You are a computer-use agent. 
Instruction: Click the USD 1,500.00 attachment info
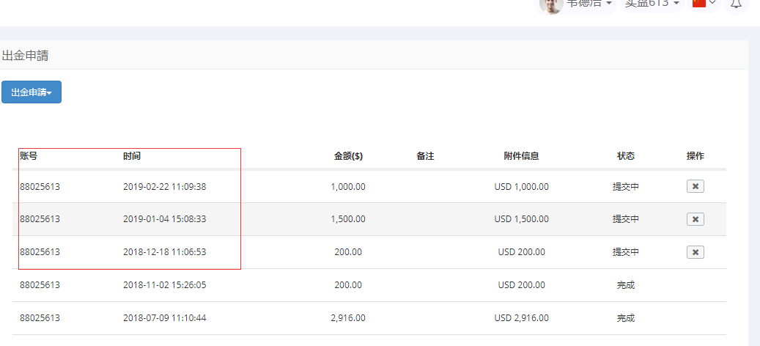click(x=521, y=219)
